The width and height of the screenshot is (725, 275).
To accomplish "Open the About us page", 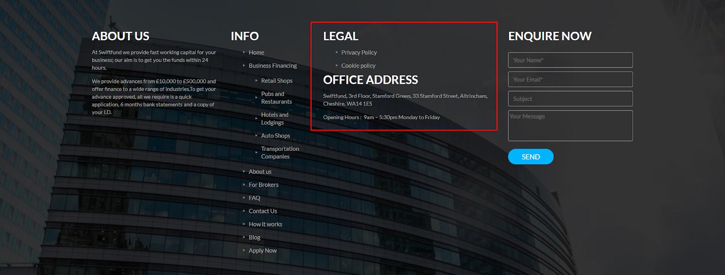I will (x=260, y=172).
